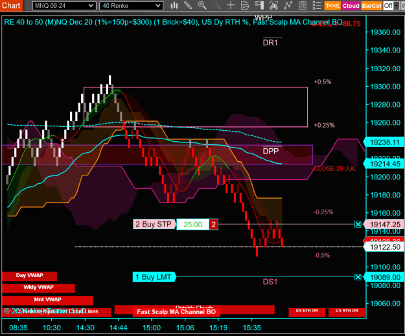Click the US ETH OR button
The height and width of the screenshot is (336, 405).
[307, 312]
